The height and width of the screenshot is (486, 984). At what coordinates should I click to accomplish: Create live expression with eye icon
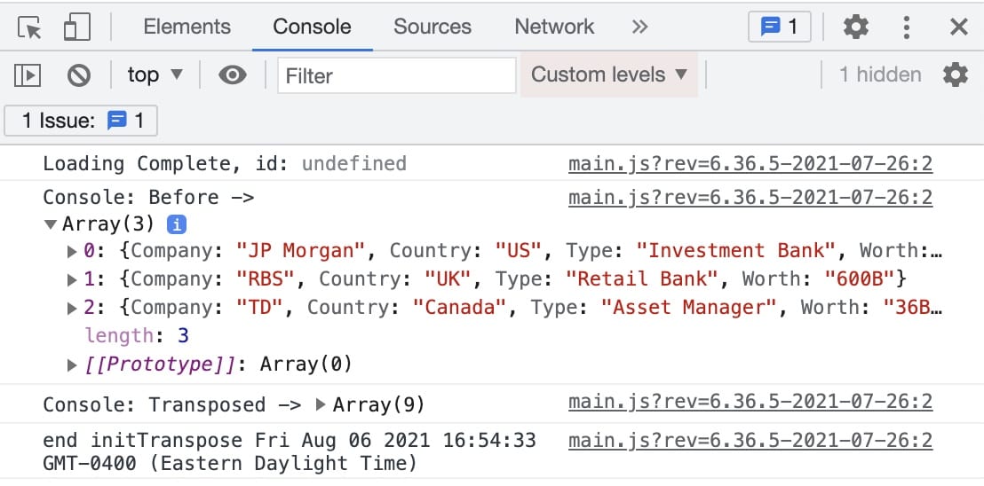point(232,75)
